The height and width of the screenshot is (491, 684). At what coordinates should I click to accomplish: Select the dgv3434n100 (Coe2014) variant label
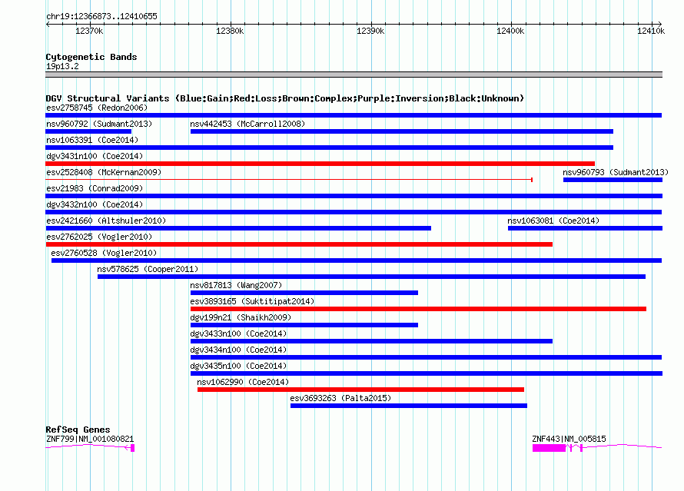click(x=238, y=350)
